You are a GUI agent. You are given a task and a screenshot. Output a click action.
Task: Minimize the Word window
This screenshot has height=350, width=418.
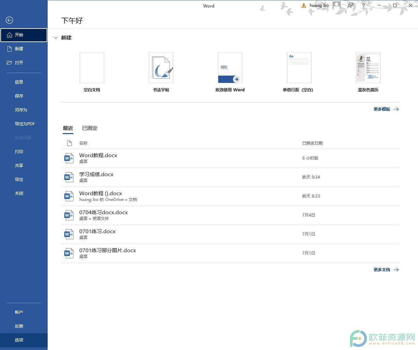pos(379,5)
